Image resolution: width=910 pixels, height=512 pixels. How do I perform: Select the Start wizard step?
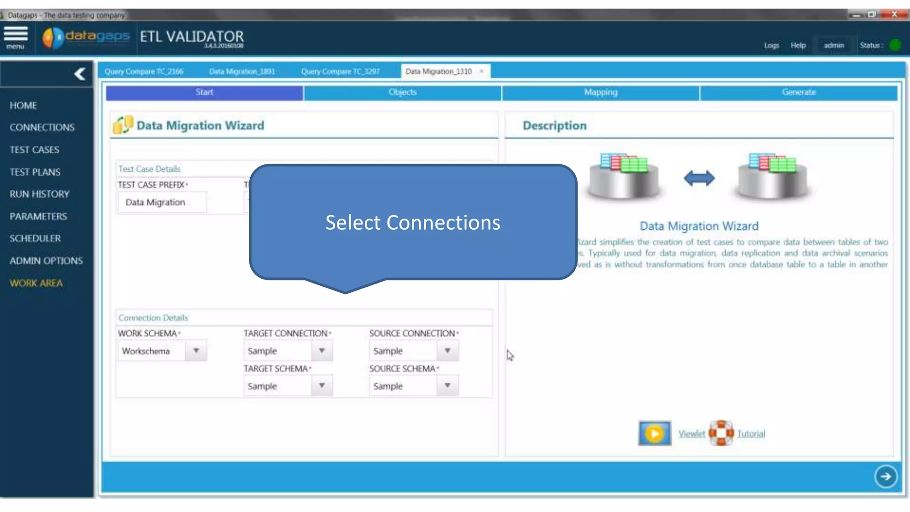click(x=204, y=92)
